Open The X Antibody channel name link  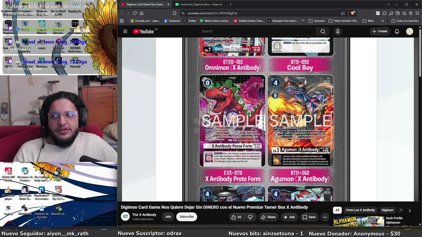[144, 215]
